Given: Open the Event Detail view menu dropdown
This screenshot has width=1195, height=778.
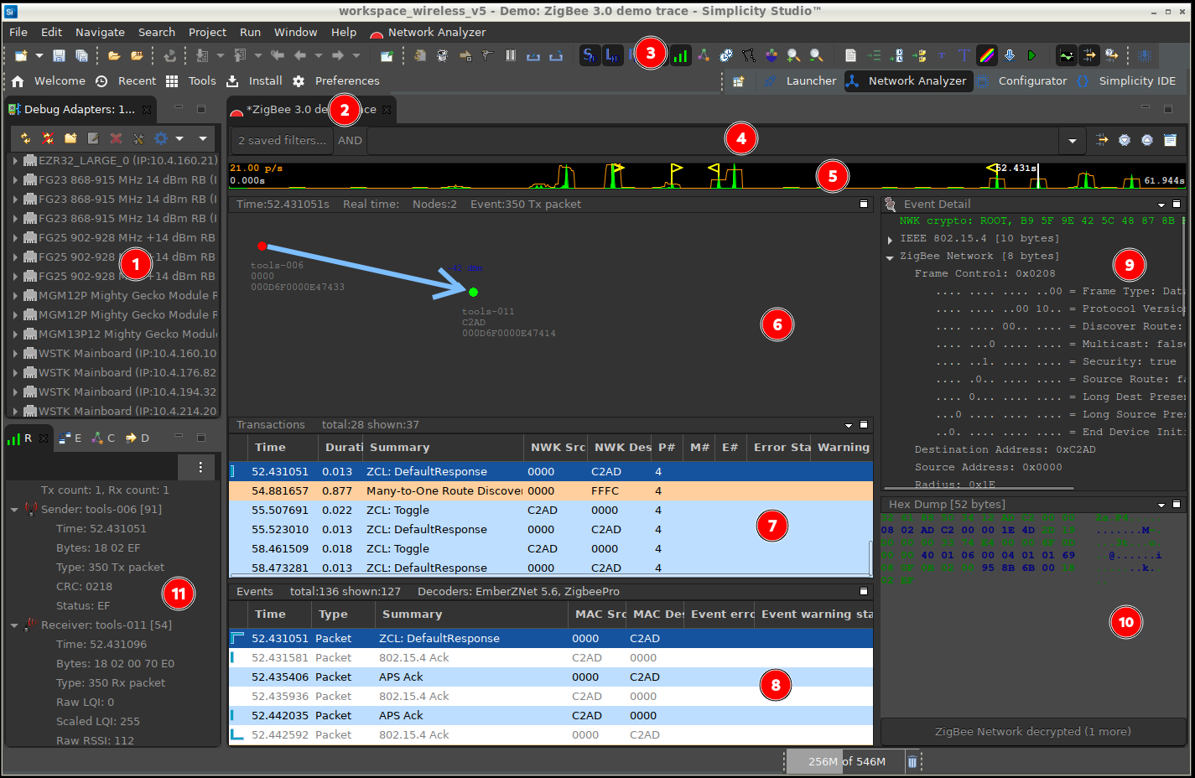Looking at the screenshot, I should point(1161,205).
